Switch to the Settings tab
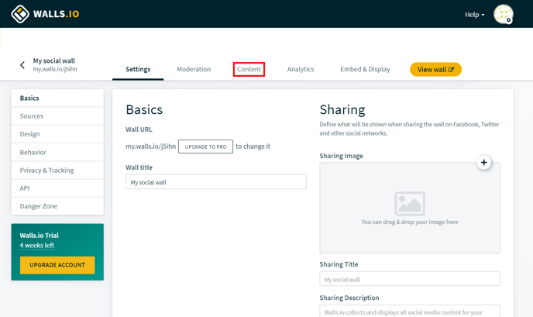 pos(138,70)
